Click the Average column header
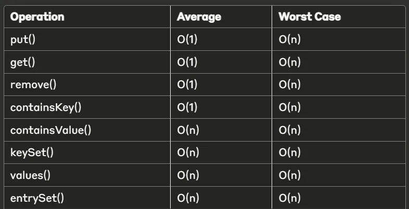The width and height of the screenshot is (409, 209). tap(199, 17)
